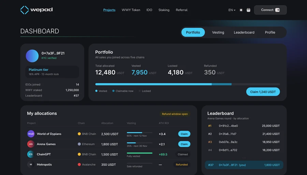Click the WWY staked 1,250,000 value
Image resolution: width=307 pixels, height=175 pixels.
click(x=72, y=90)
